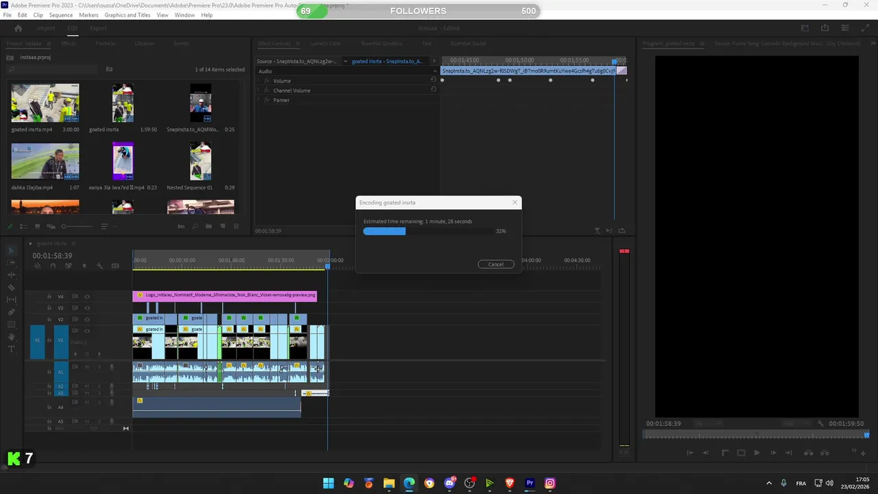Click the Add Marker icon in timeline

(x=84, y=266)
